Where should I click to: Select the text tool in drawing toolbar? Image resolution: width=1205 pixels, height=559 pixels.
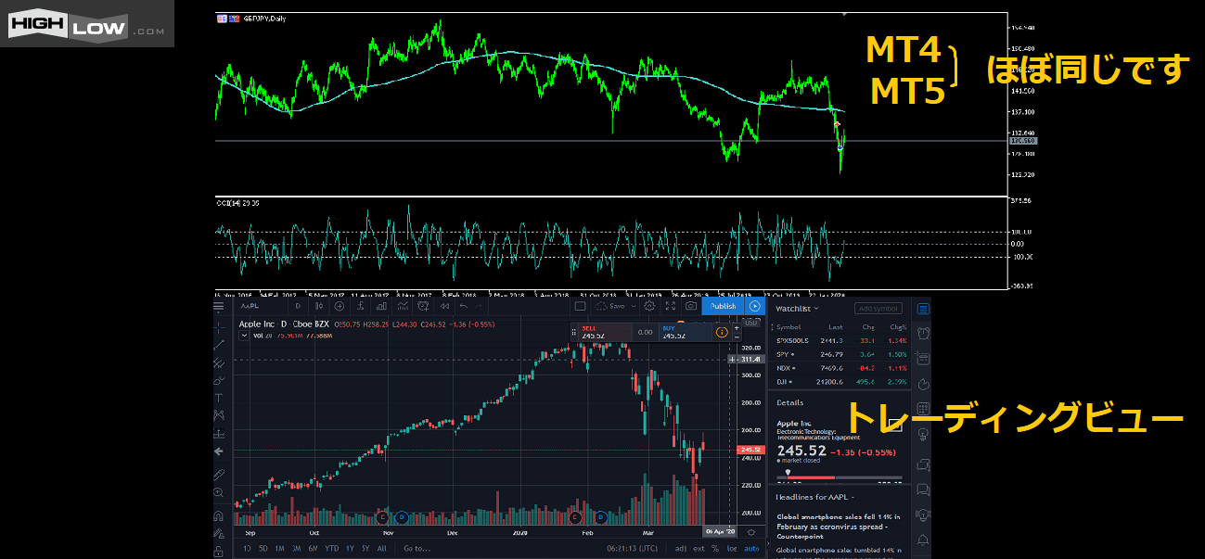(219, 397)
